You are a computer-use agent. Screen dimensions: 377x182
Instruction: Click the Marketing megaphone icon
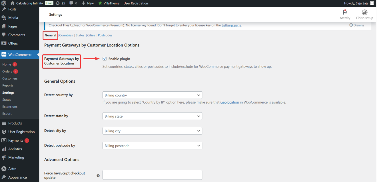[x=4, y=157]
